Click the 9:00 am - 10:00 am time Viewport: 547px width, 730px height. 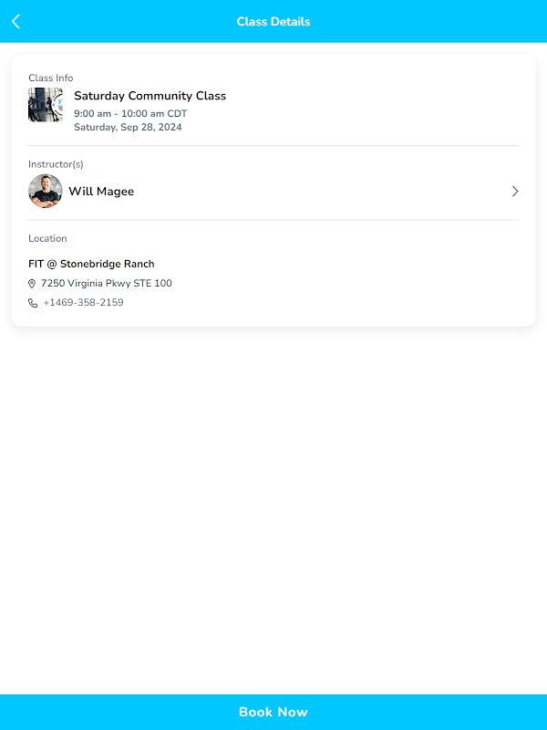pyautogui.click(x=130, y=114)
